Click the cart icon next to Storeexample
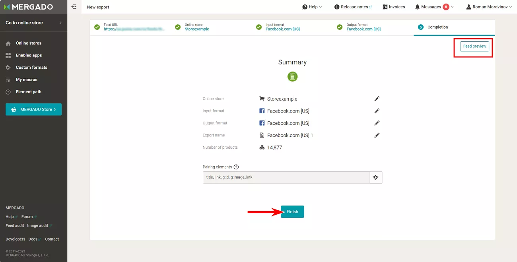The image size is (517, 262). [x=262, y=99]
